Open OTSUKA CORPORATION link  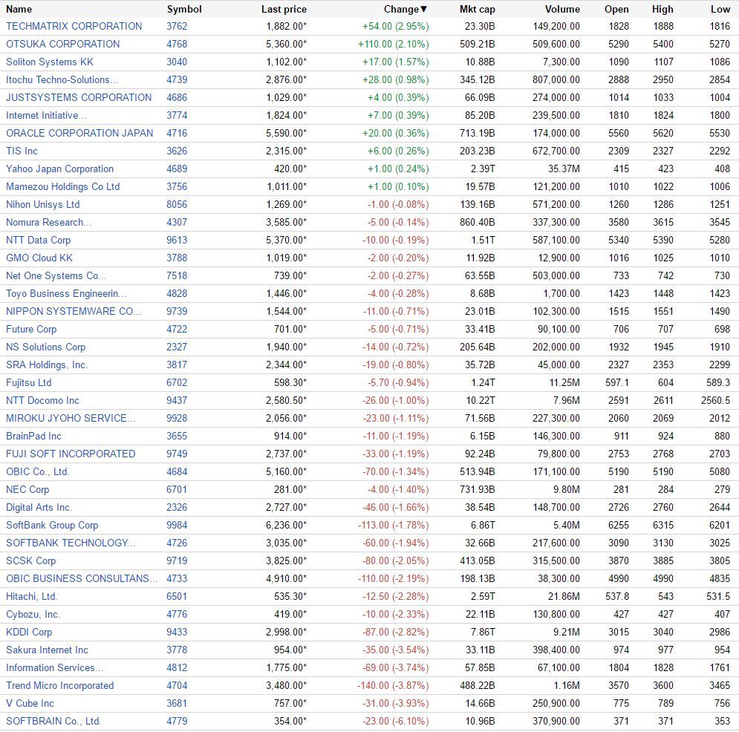coord(62,45)
